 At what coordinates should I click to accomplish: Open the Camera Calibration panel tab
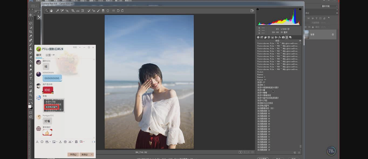tap(283, 37)
